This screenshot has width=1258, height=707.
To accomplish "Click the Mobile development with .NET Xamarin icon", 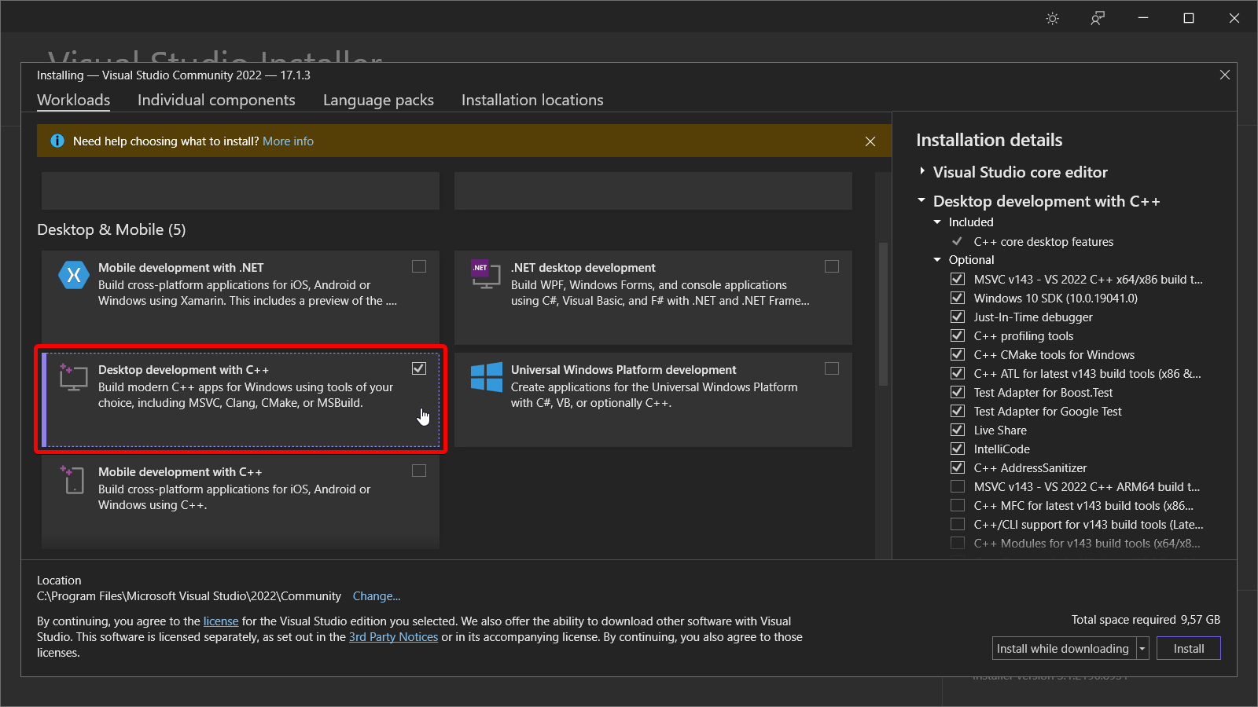I will coord(74,275).
